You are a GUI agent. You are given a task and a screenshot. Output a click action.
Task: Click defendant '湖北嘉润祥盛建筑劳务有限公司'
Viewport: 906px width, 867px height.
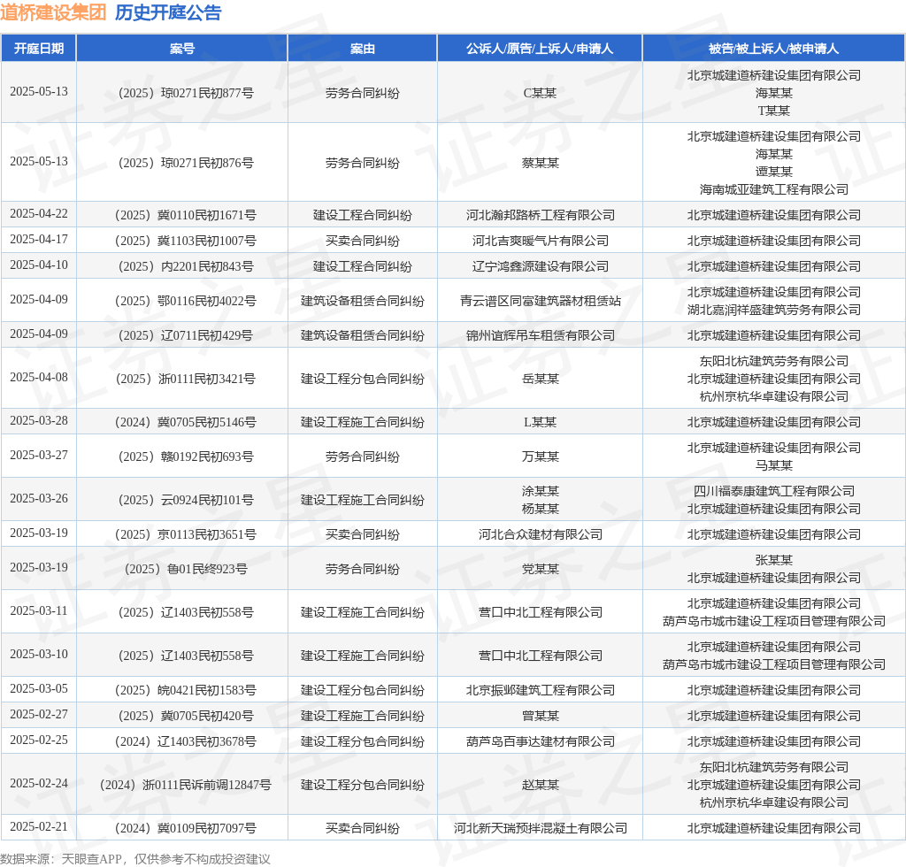(x=773, y=310)
